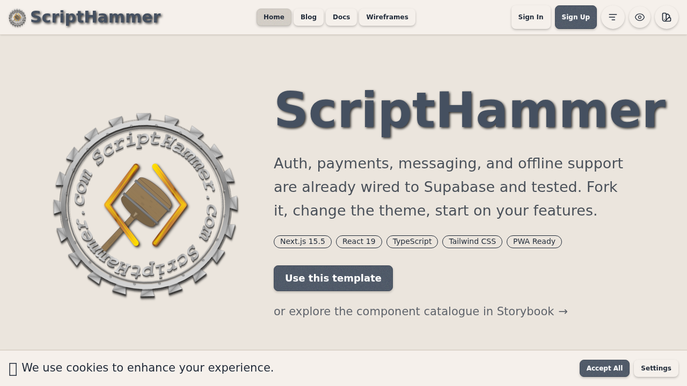Screen dimensions: 687x386
Task: Click the circular ScriptHammer hammer emblem
Action: click(145, 206)
